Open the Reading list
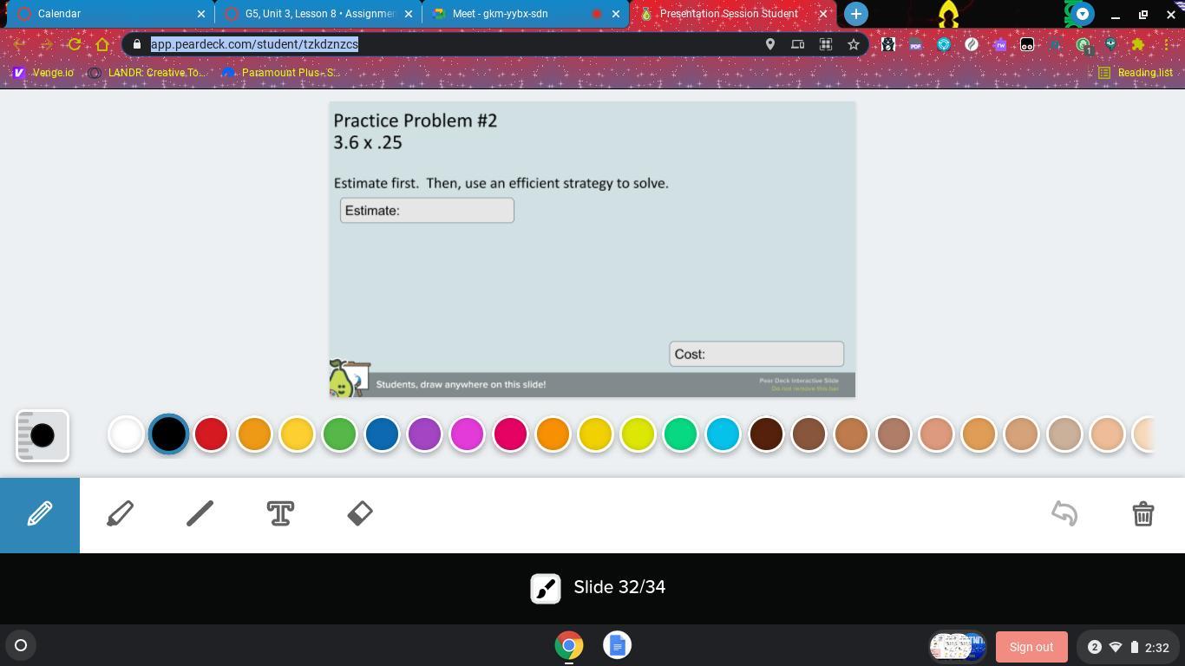 [x=1136, y=73]
